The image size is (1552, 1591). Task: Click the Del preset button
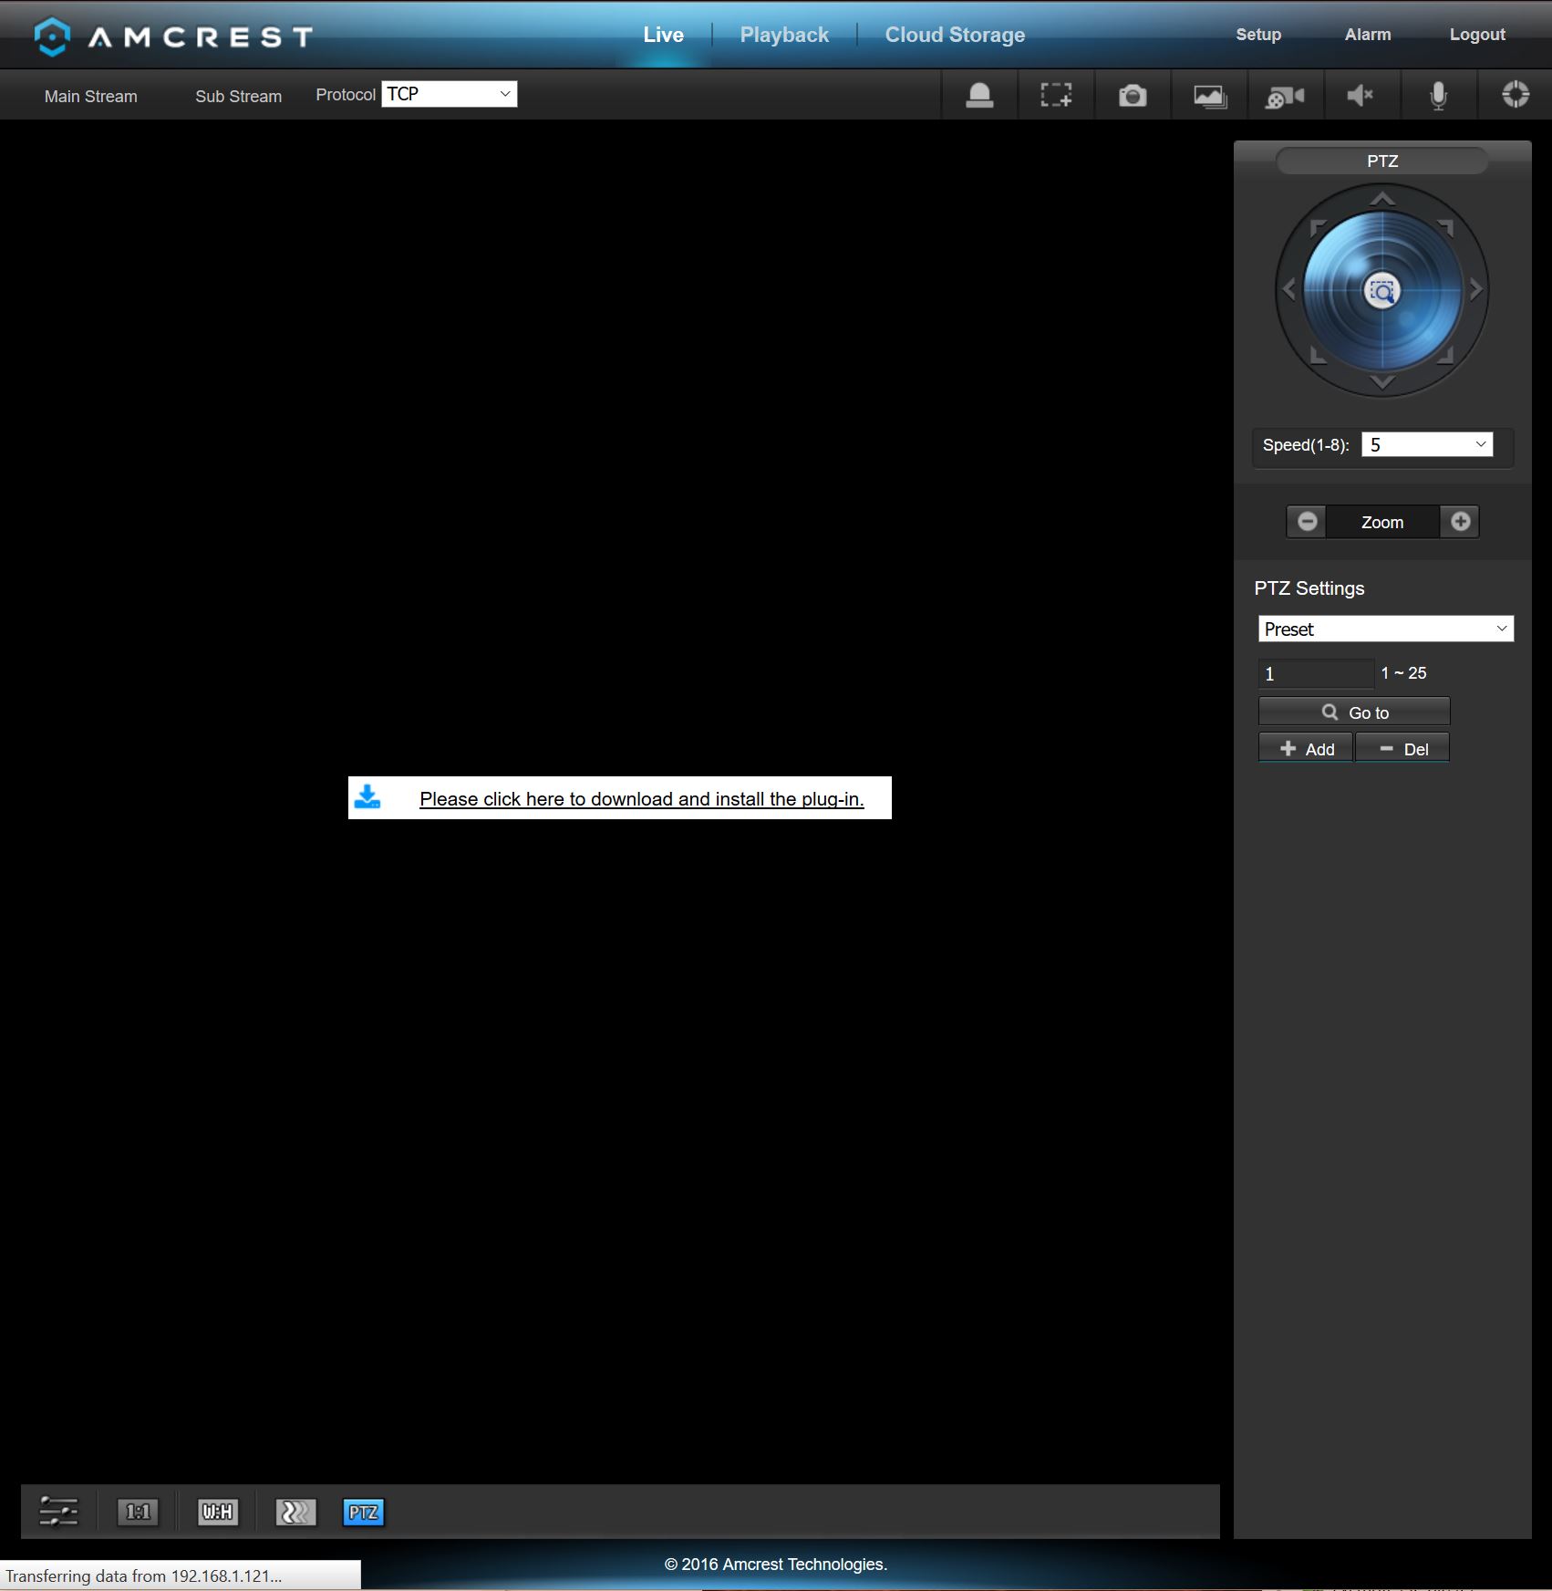[1402, 748]
